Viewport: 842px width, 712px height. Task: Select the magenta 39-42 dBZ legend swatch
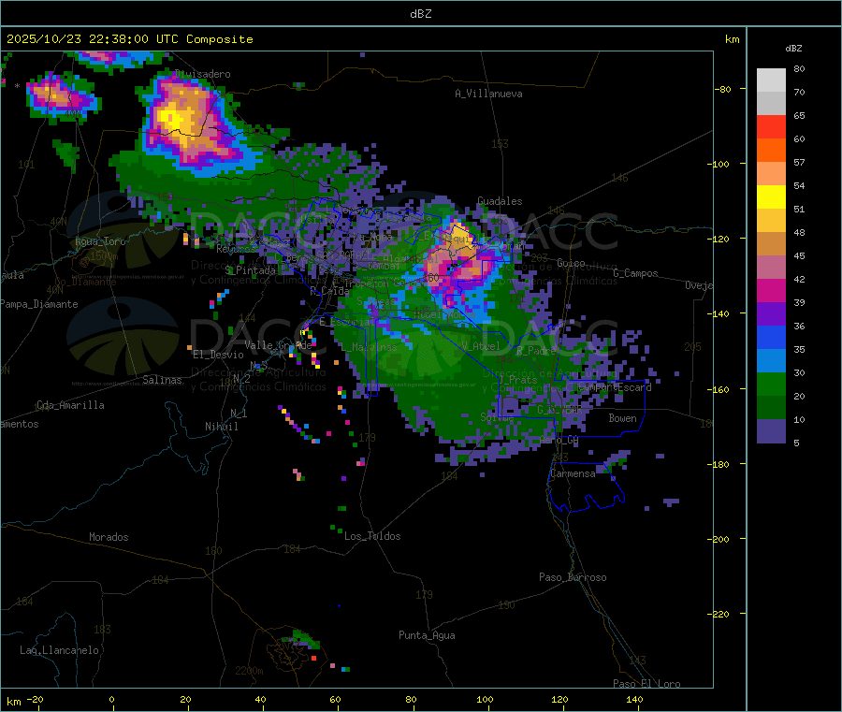pos(771,290)
